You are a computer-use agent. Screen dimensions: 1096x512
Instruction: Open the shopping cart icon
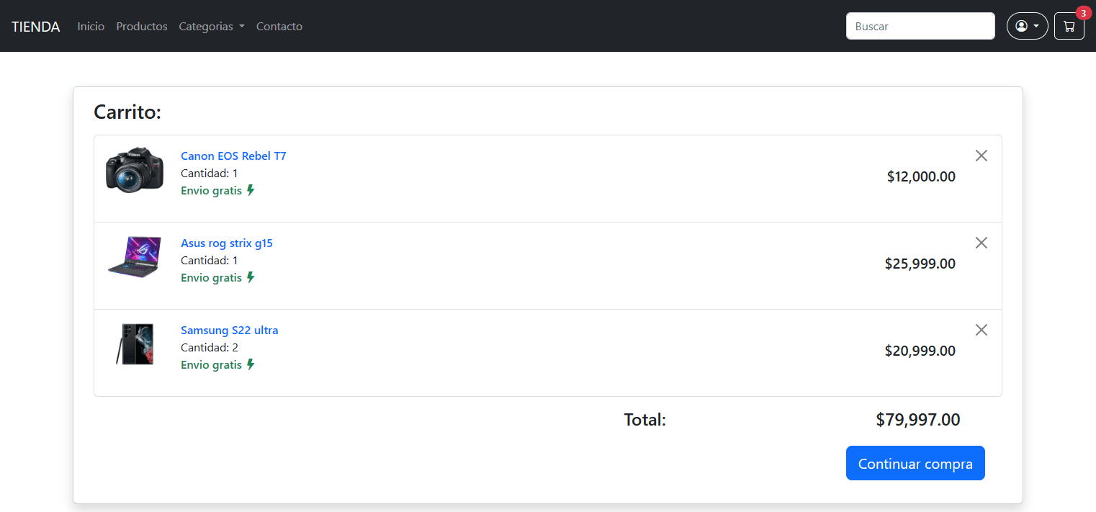[1069, 27]
